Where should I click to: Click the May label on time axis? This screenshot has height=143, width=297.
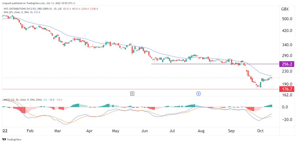(115, 131)
